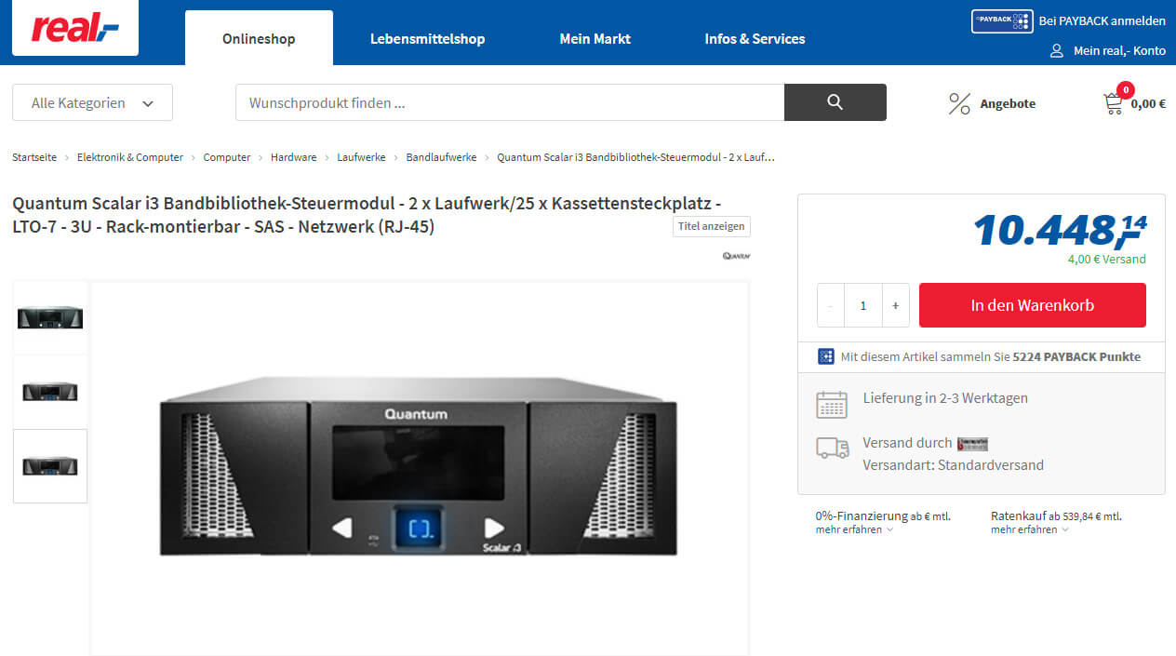This screenshot has width=1176, height=656.
Task: Decrease quantity with minus button
Action: tap(831, 305)
